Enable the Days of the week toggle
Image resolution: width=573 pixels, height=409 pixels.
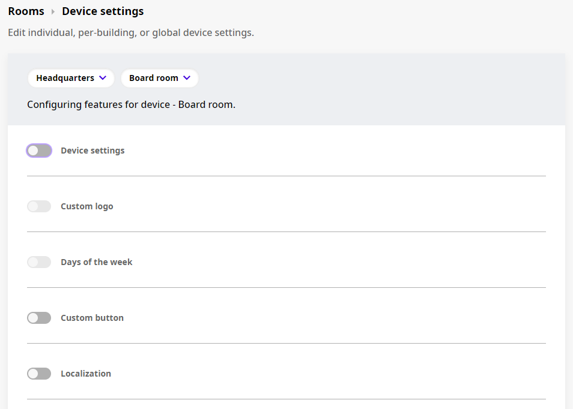coord(39,261)
